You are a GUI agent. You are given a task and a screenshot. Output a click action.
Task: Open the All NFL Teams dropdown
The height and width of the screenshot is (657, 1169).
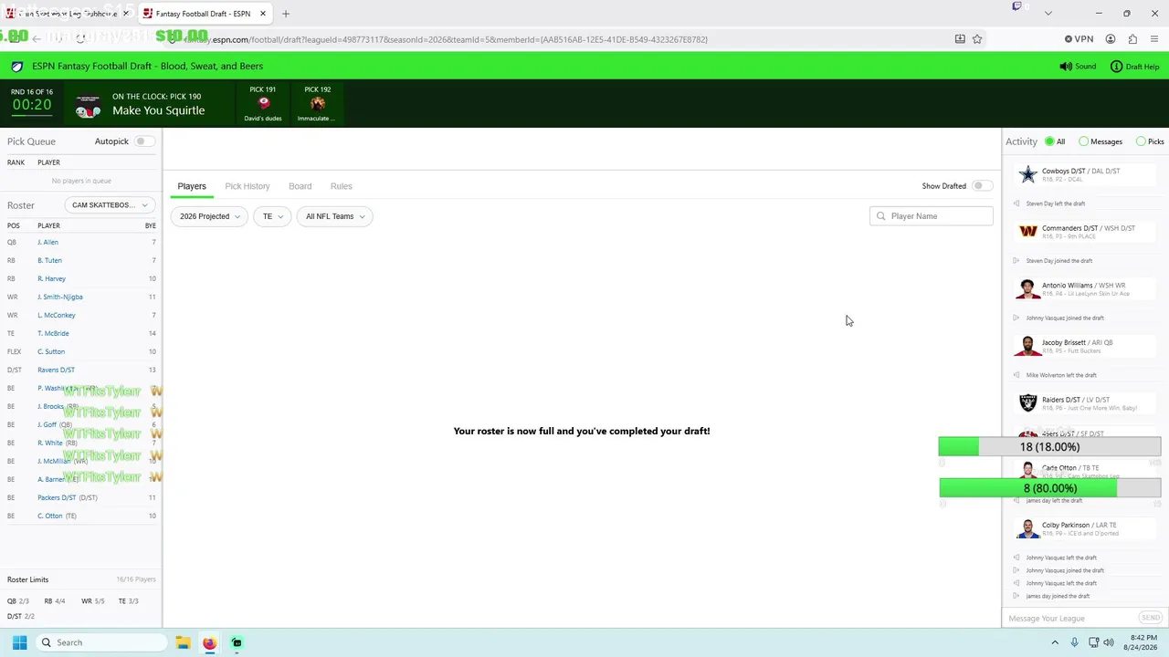point(334,216)
